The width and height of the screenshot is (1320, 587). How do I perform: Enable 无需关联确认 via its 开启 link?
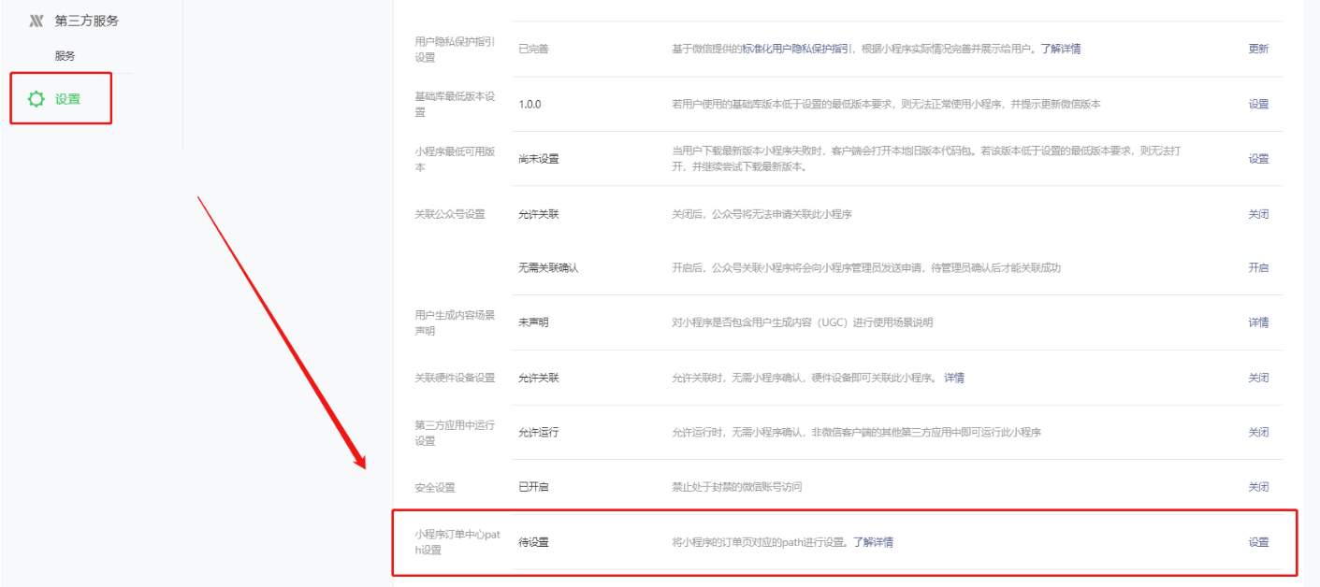click(1258, 267)
